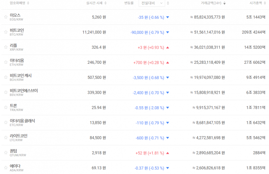
Task: Click the 암호화폐명 column header
Action: tap(17, 3)
